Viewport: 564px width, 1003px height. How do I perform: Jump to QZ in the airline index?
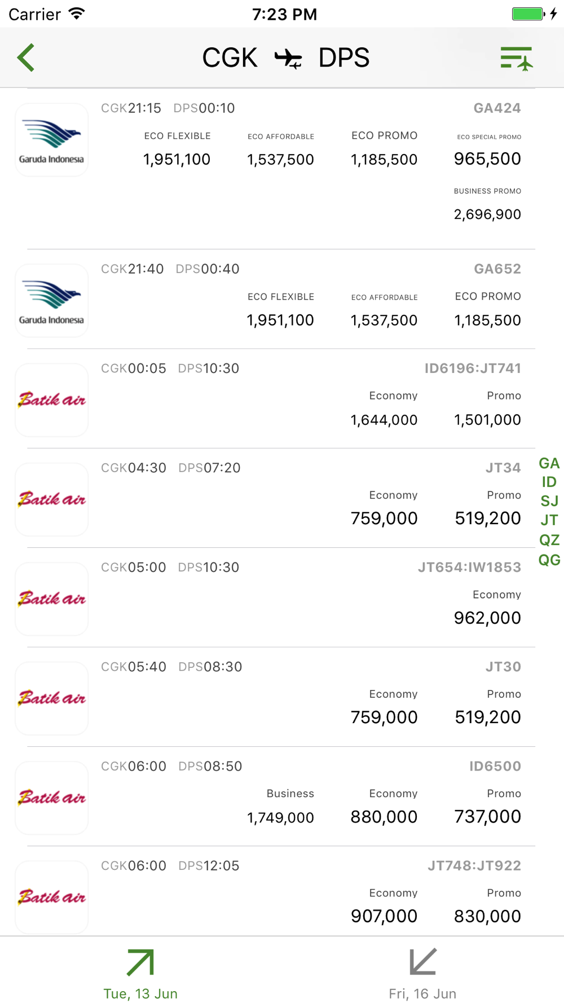tap(549, 540)
